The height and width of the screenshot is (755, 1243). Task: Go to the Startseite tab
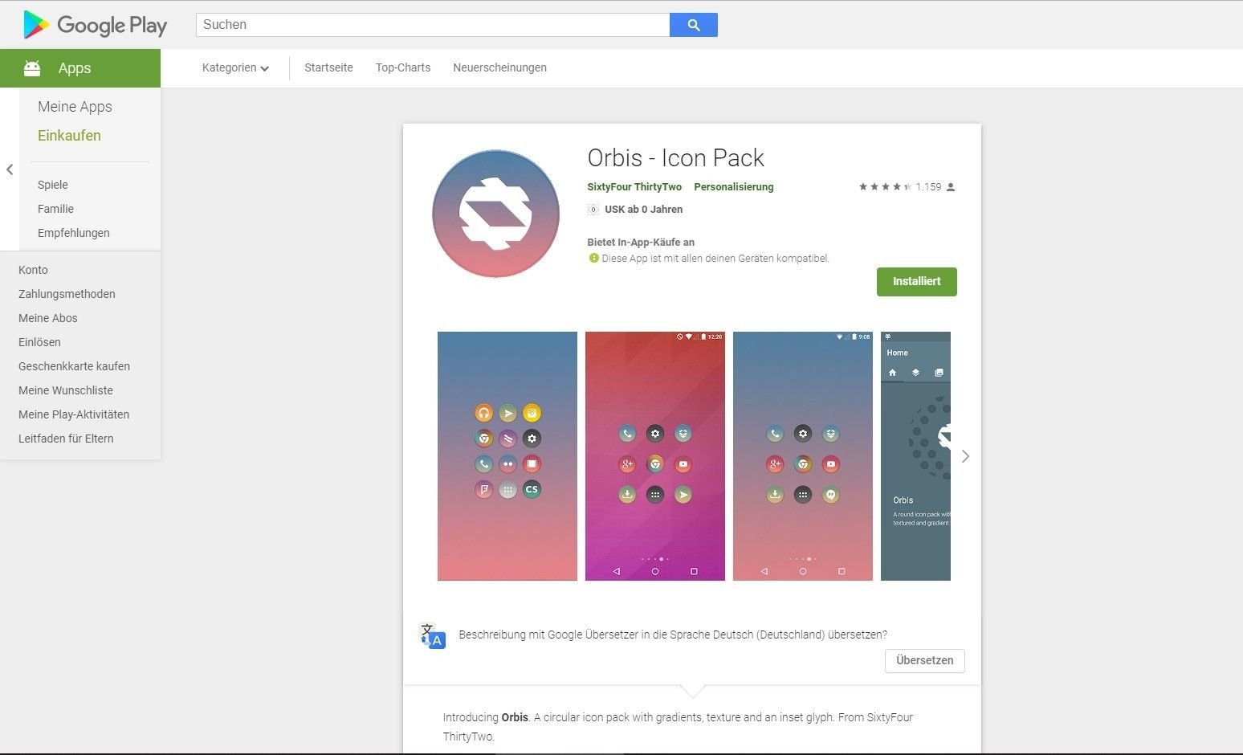328,67
